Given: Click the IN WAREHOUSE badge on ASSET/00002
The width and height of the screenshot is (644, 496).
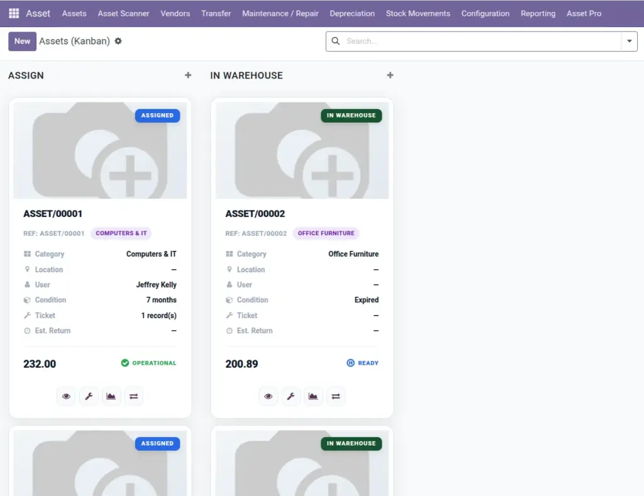Looking at the screenshot, I should tap(351, 116).
